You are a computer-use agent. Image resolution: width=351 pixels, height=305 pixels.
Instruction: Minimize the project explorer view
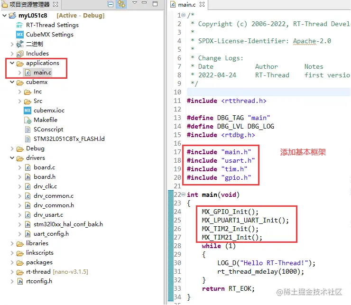click(x=144, y=3)
